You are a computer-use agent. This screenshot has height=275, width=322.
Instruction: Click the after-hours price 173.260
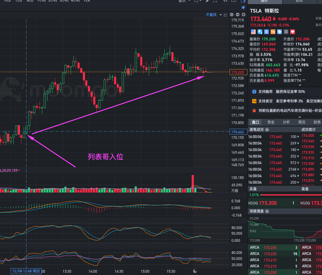[x=256, y=25]
